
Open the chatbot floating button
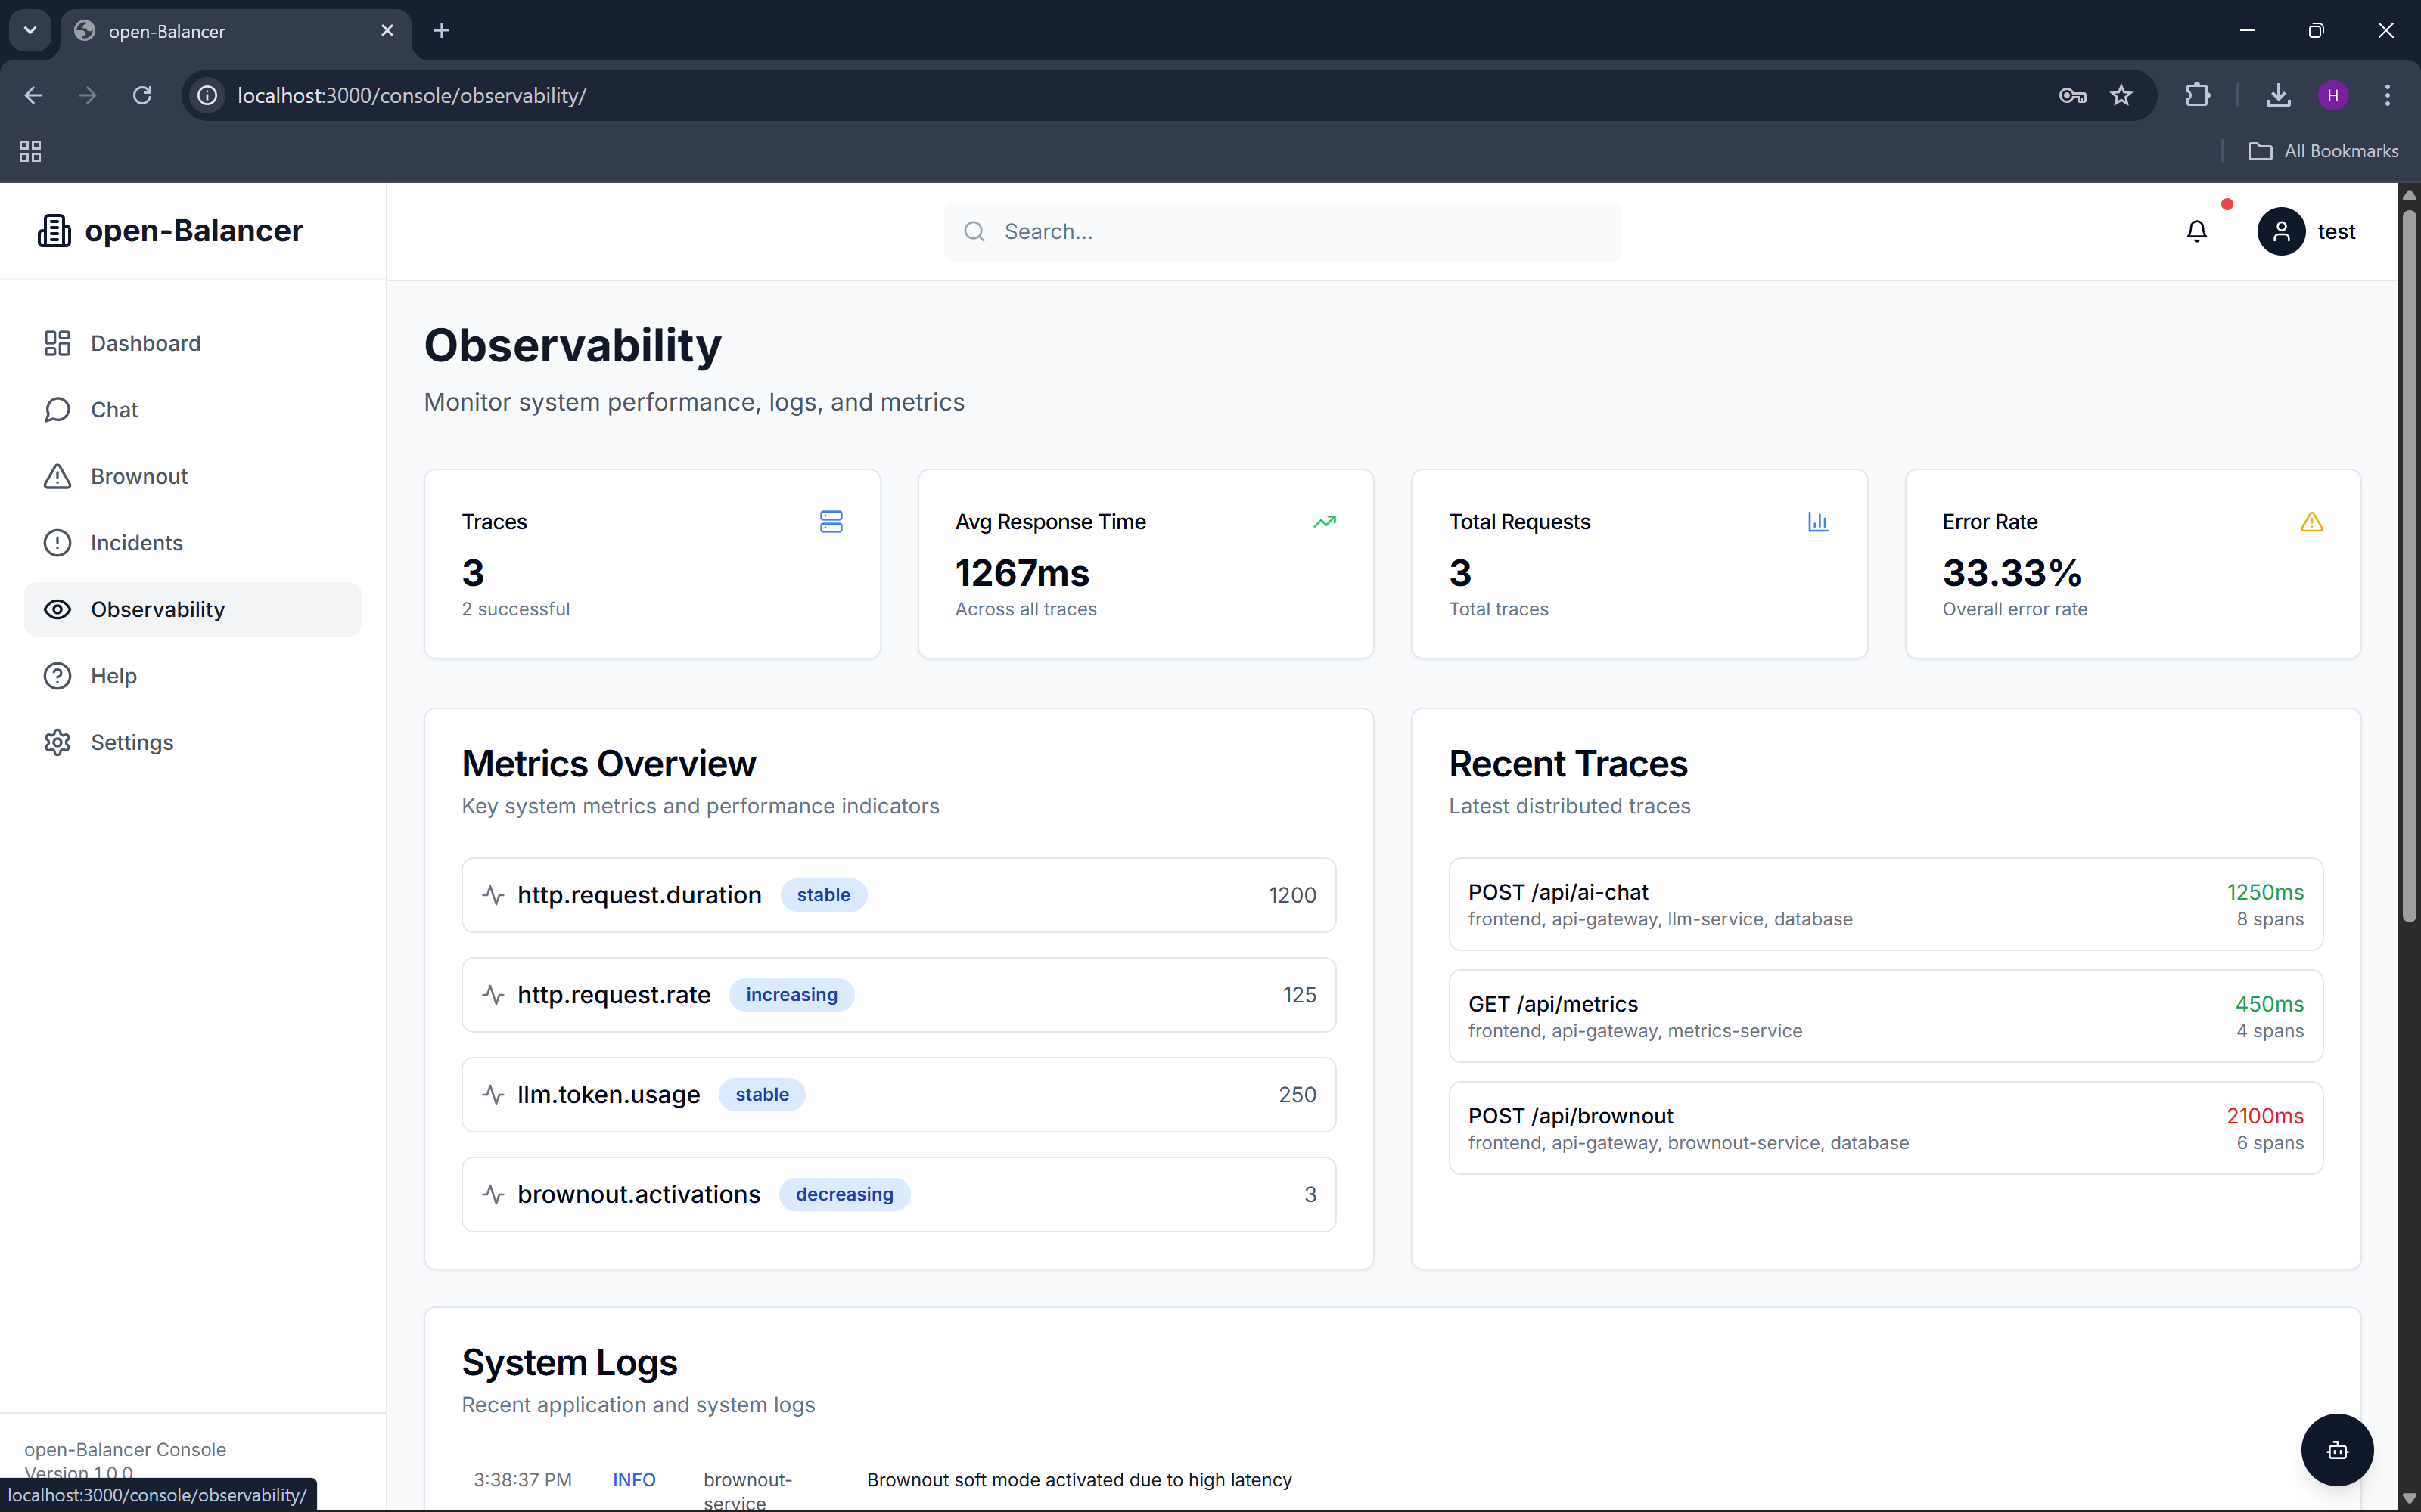2337,1449
